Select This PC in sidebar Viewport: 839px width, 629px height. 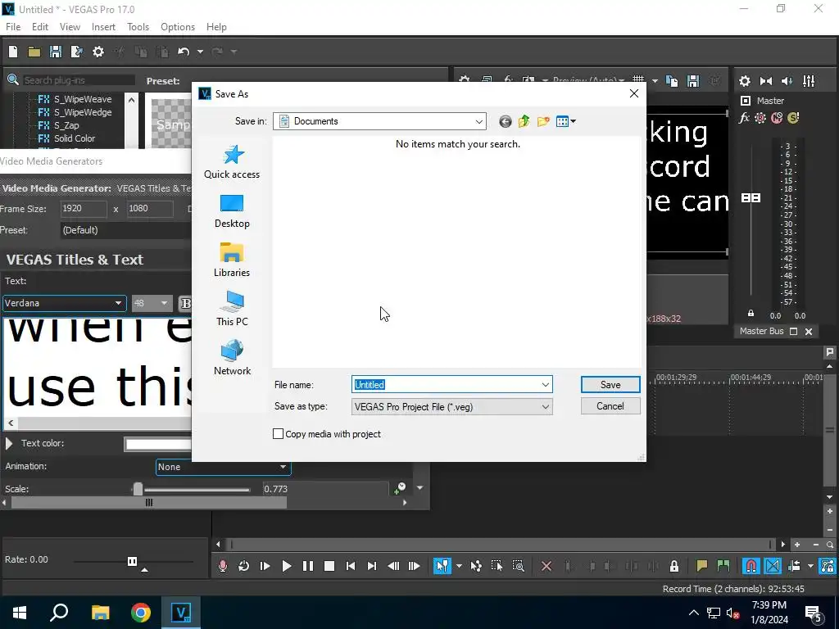[232, 309]
